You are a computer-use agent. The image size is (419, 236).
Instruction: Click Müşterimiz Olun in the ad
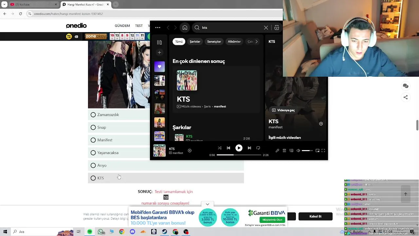click(x=272, y=220)
